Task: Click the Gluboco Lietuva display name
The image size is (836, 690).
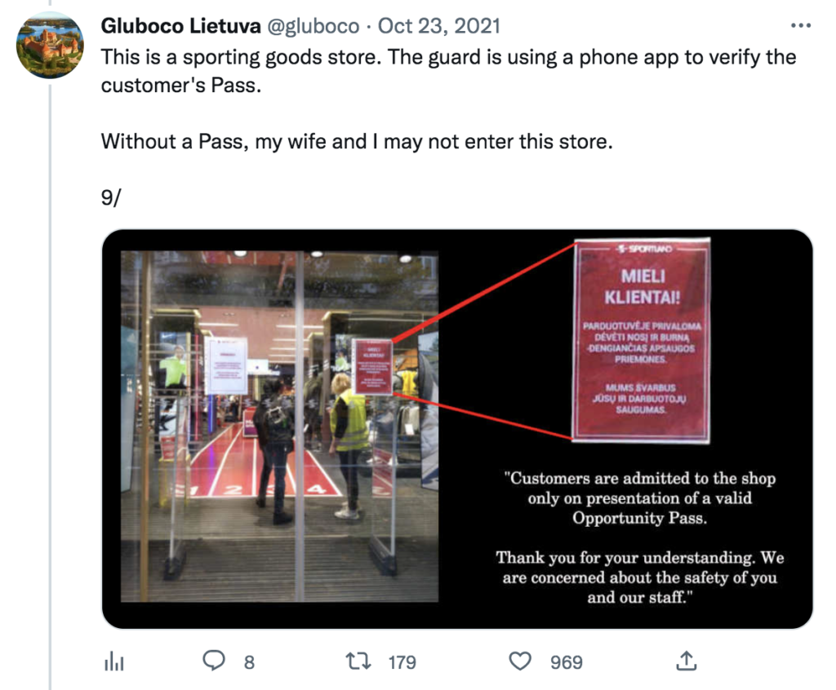Action: pyautogui.click(x=180, y=25)
